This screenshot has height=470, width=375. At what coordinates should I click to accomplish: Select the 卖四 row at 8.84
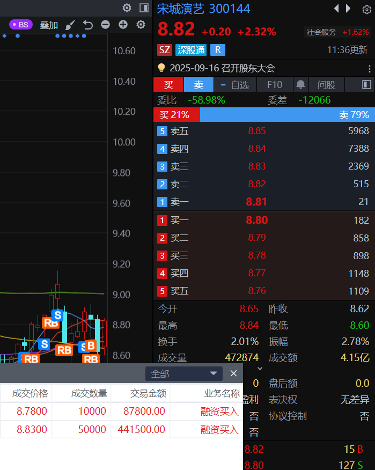264,149
